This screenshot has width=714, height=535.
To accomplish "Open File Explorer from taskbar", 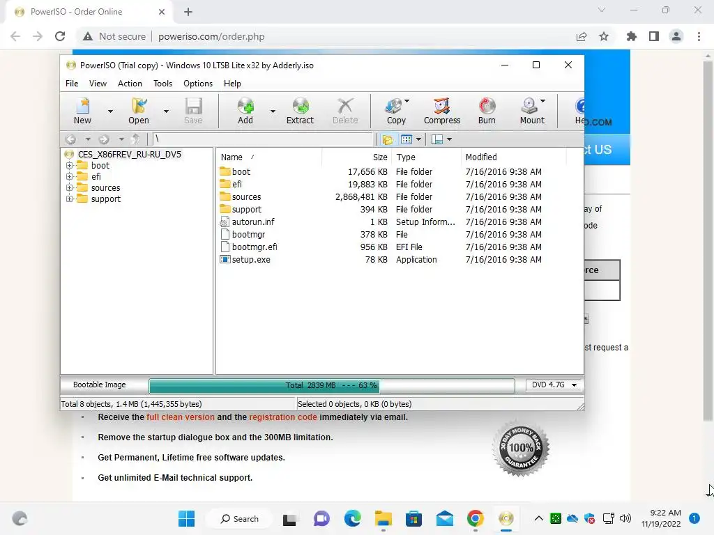I will coord(383,518).
